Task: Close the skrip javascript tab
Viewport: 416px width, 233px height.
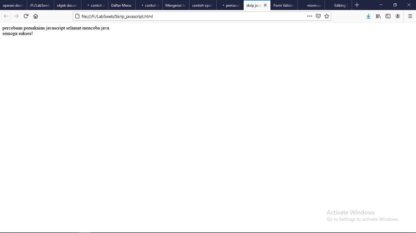Action: 265,5
